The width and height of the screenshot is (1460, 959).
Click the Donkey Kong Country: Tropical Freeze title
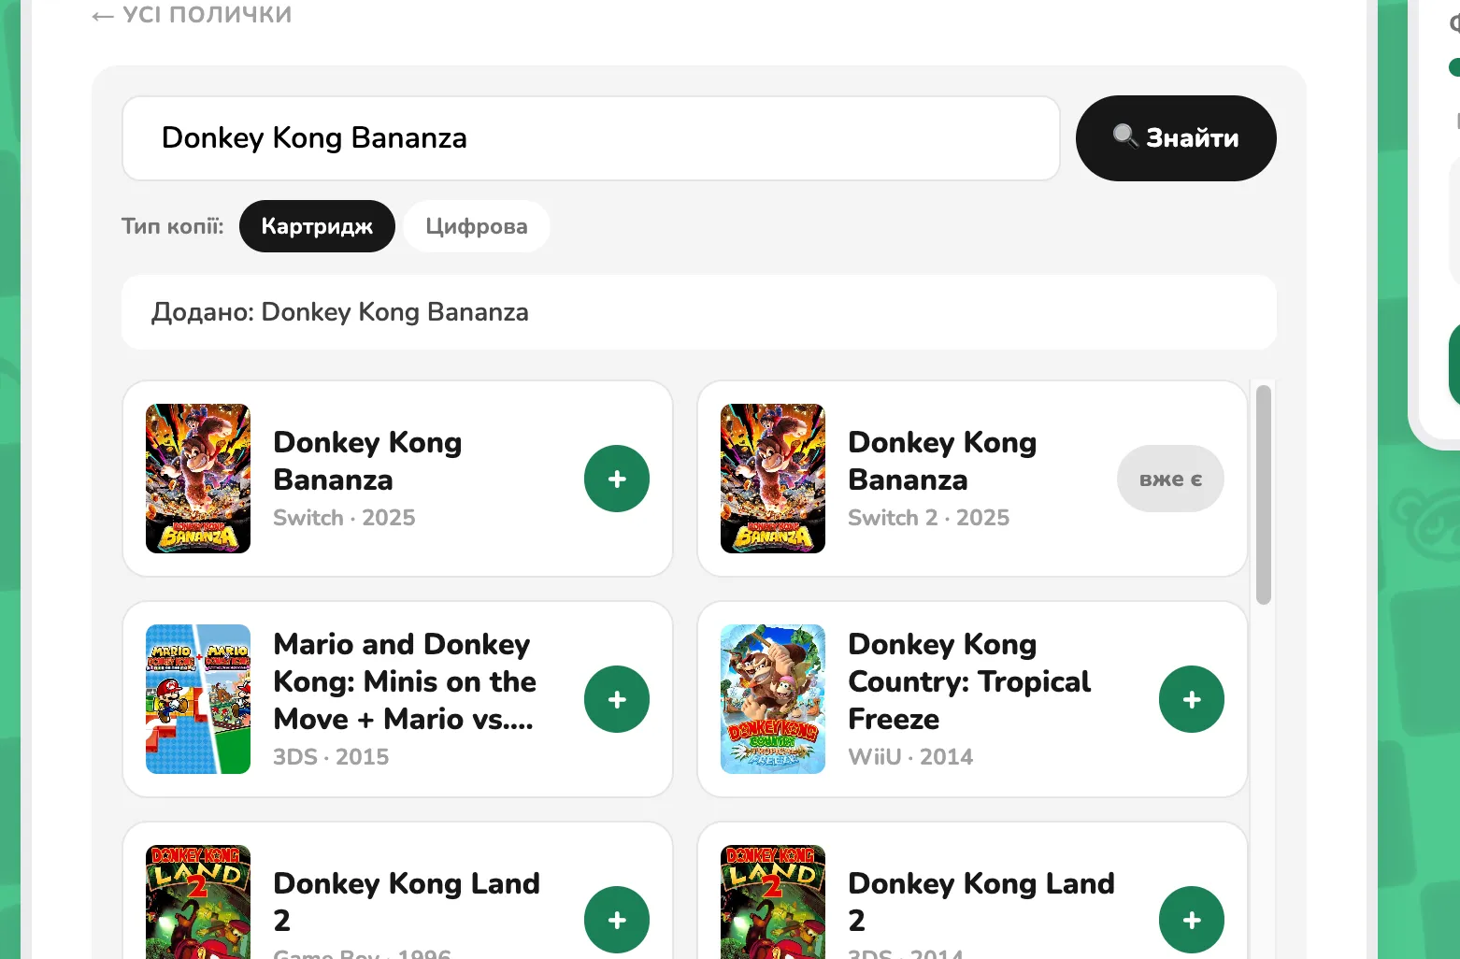969,681
